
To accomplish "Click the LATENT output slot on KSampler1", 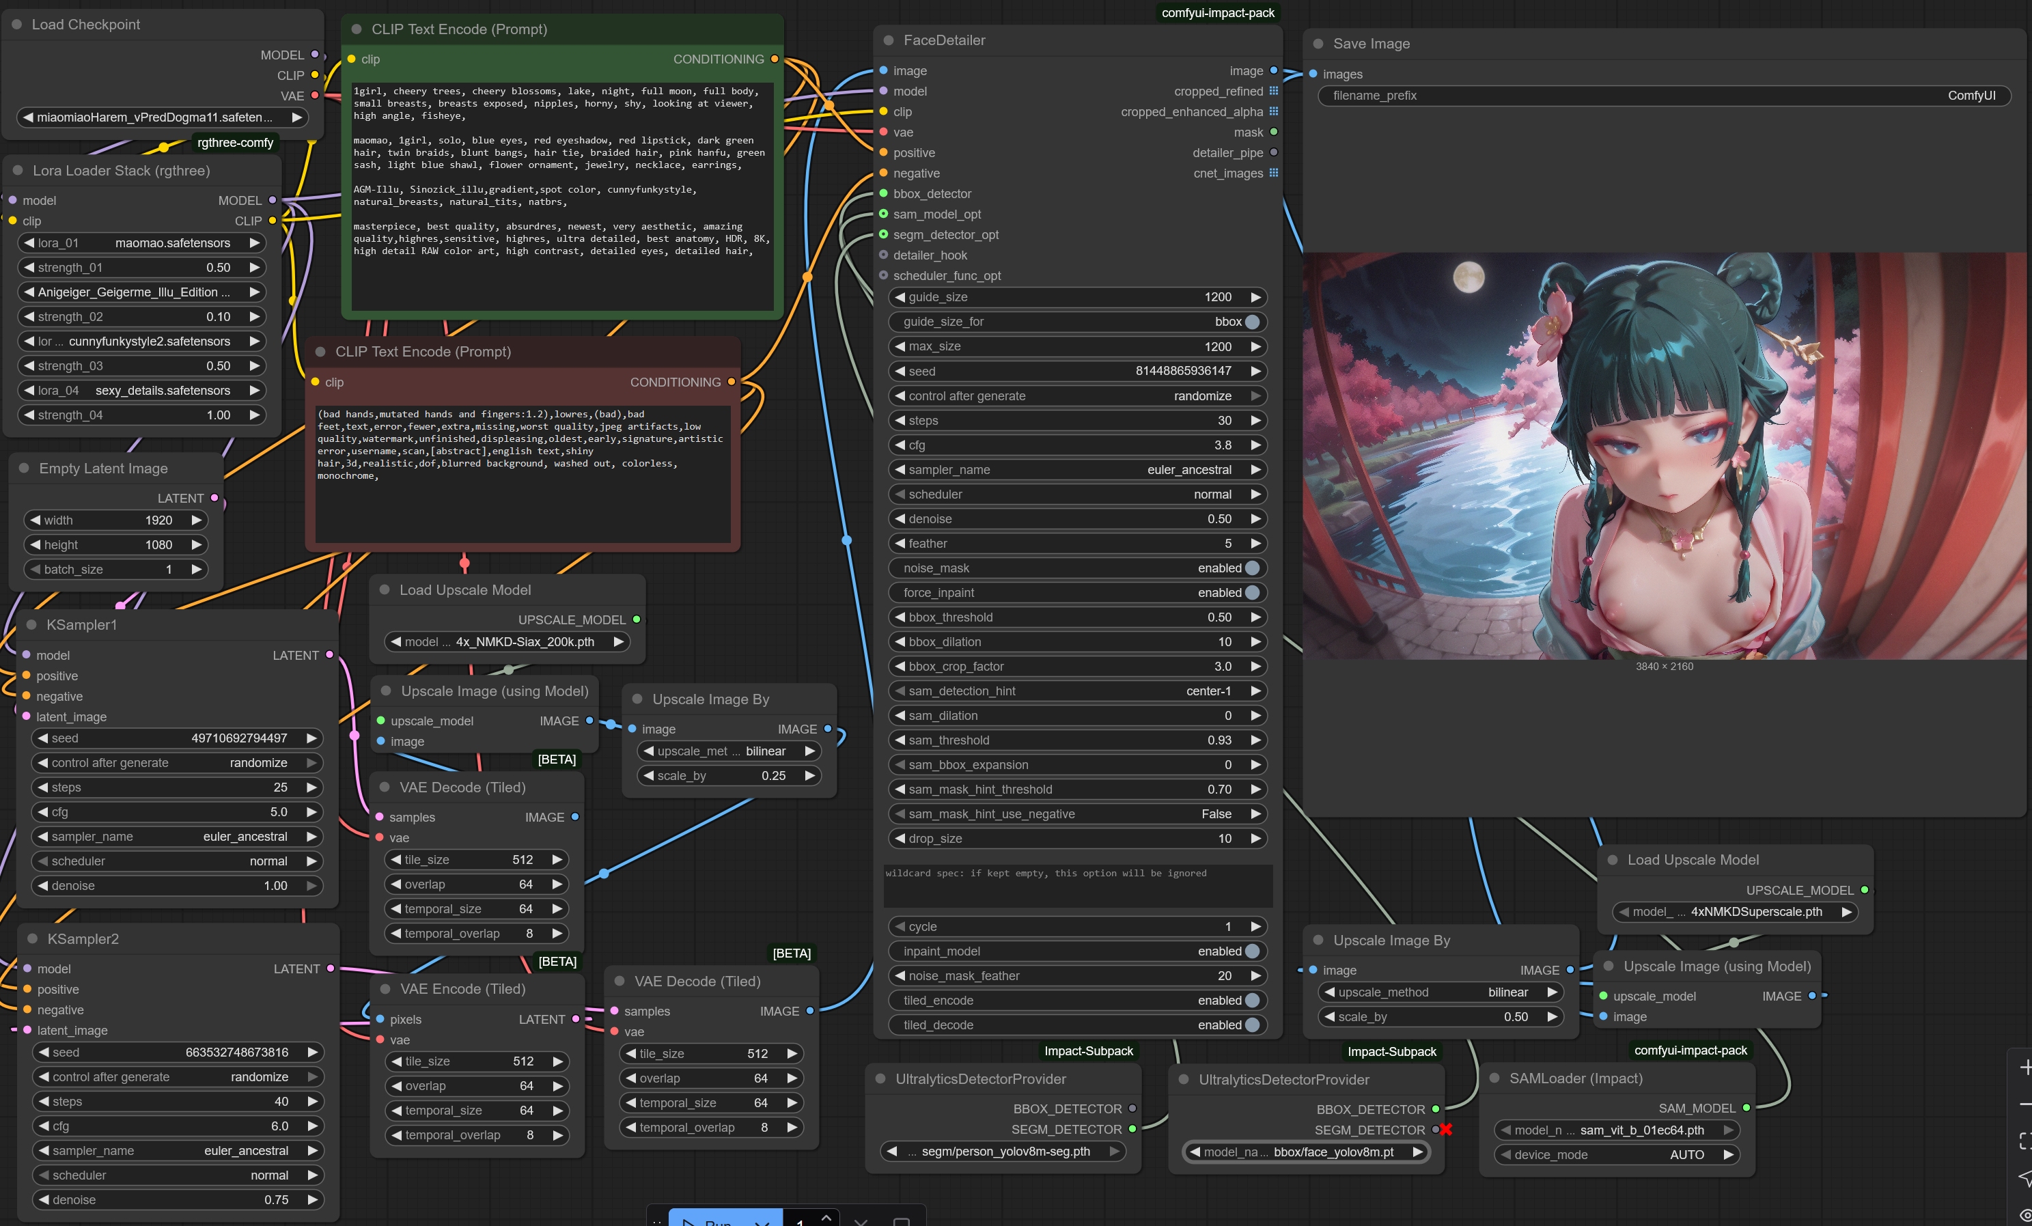I will (x=329, y=654).
